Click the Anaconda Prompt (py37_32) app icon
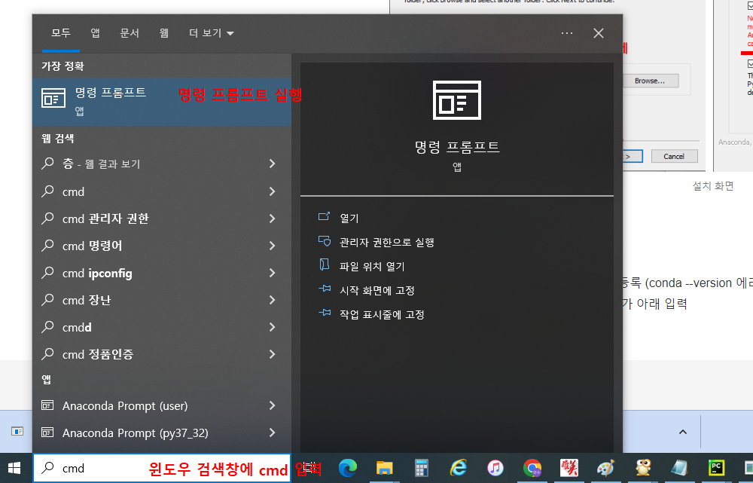The width and height of the screenshot is (753, 483). [47, 433]
